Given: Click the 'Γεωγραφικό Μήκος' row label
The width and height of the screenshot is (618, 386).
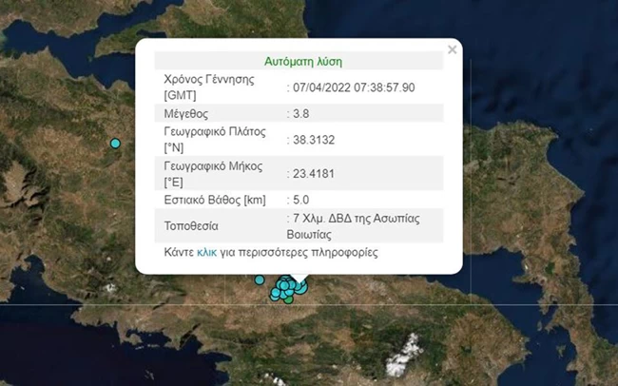Looking at the screenshot, I should pyautogui.click(x=213, y=166).
